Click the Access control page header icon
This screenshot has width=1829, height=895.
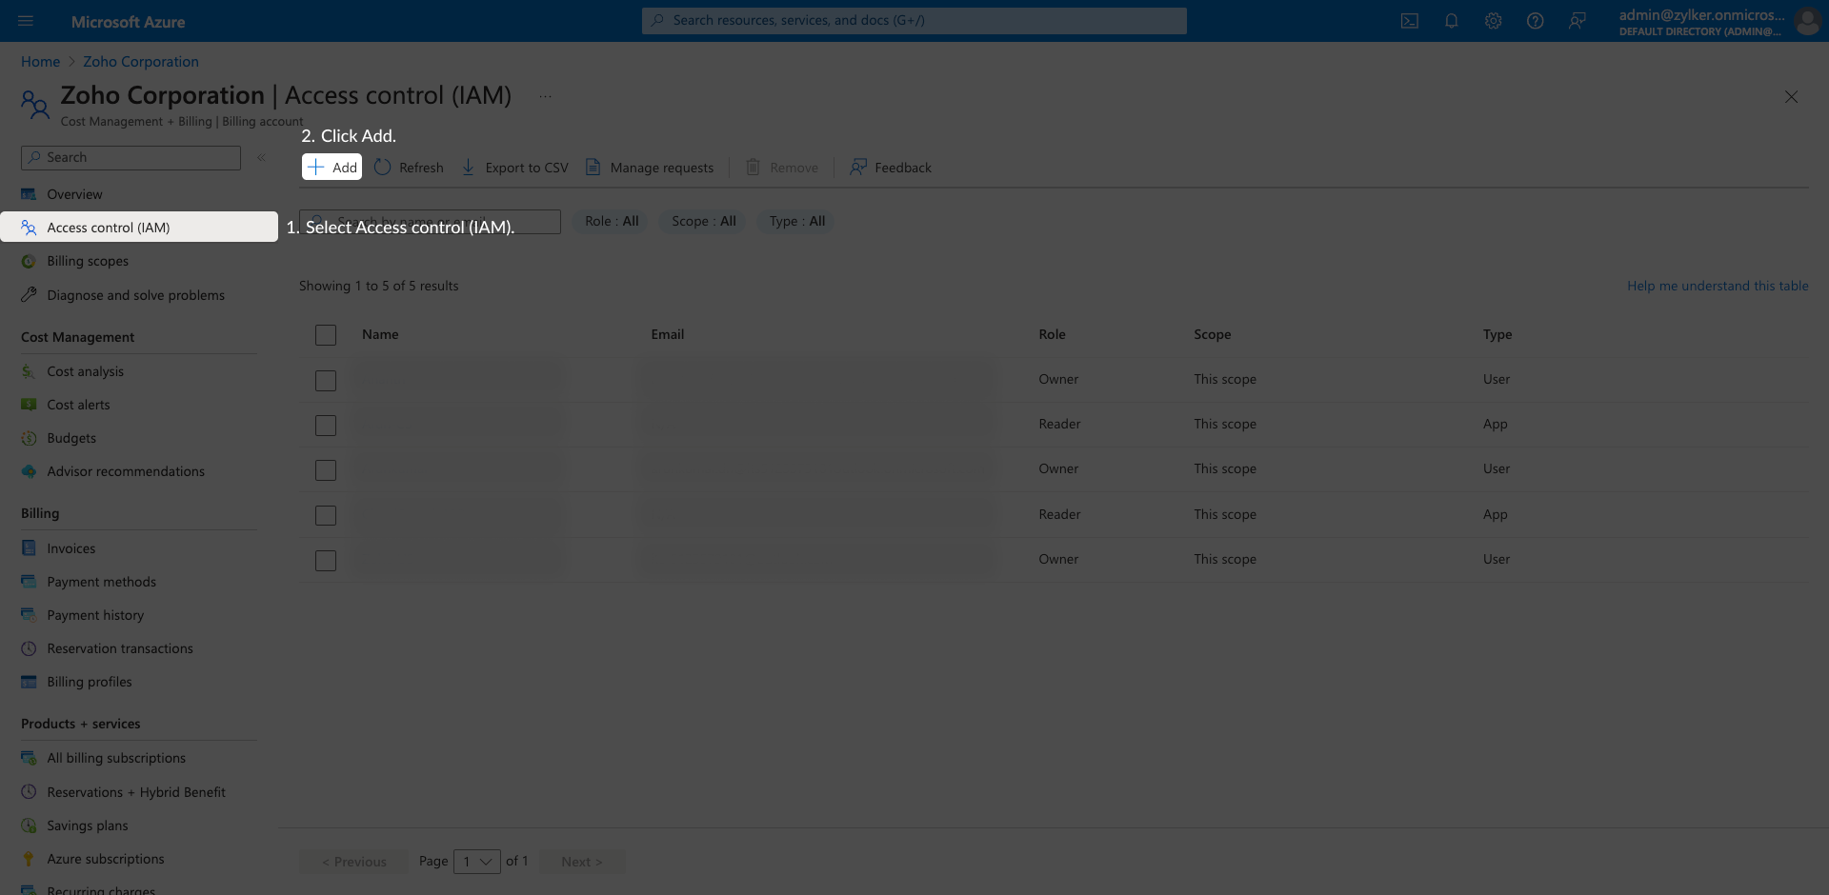35,105
